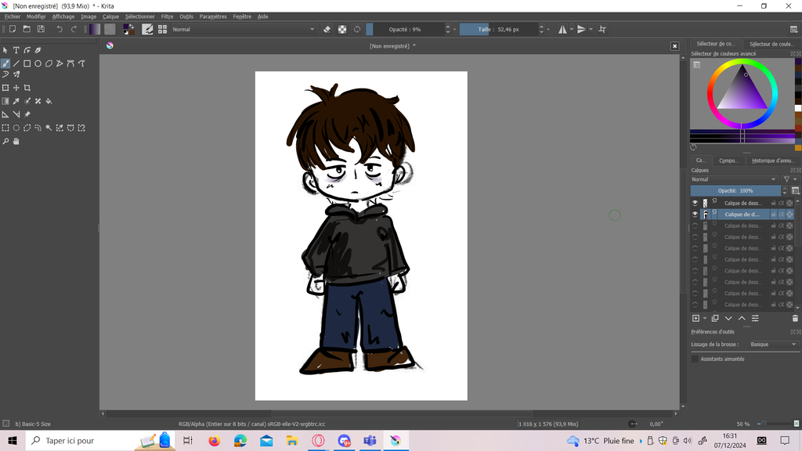Hide the top visible layer with its eye
Image resolution: width=802 pixels, height=451 pixels.
tap(695, 203)
